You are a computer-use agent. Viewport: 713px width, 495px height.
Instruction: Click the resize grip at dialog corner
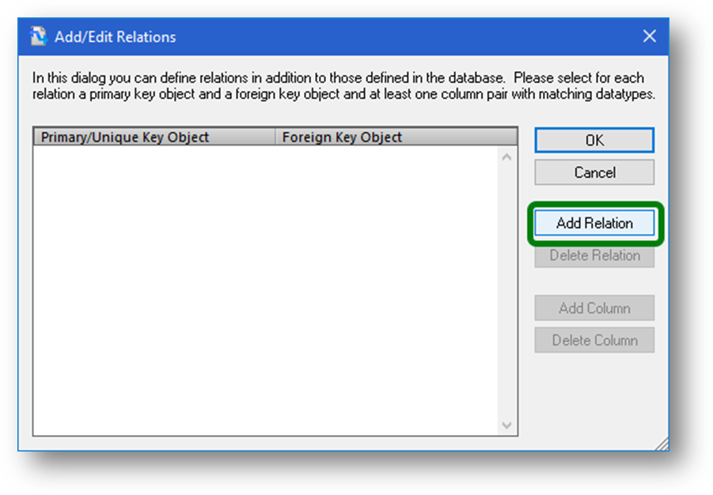(x=662, y=444)
